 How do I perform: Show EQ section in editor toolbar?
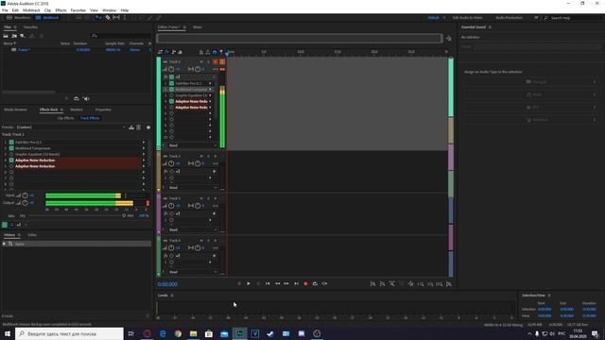click(181, 52)
